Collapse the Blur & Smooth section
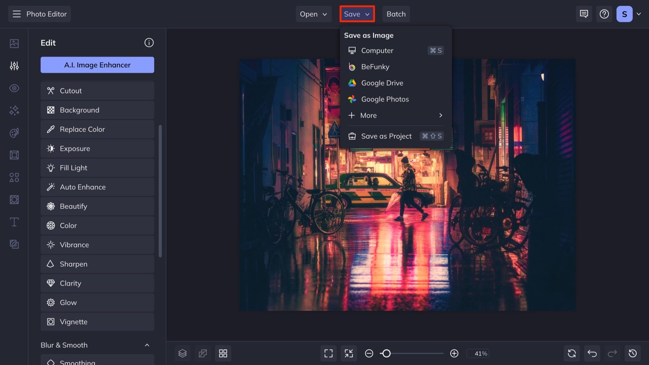This screenshot has height=365, width=649. click(x=148, y=345)
